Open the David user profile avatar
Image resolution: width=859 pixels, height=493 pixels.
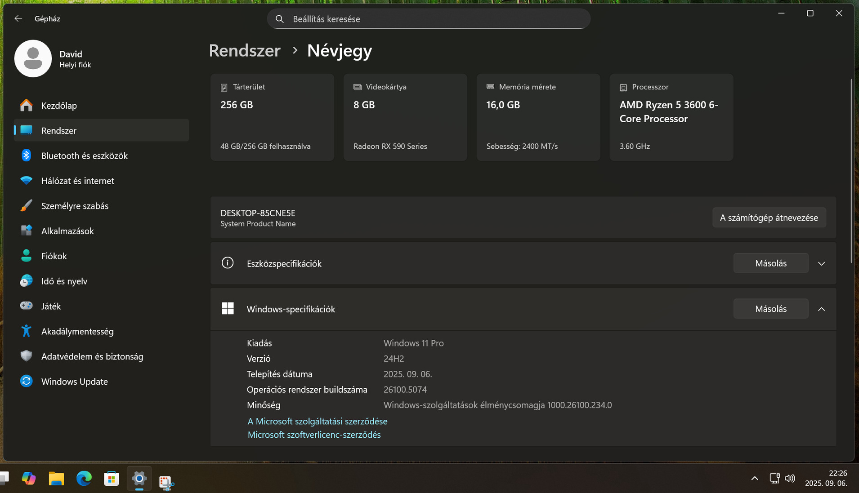point(33,58)
